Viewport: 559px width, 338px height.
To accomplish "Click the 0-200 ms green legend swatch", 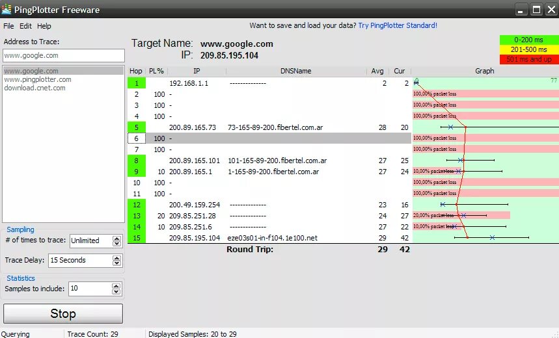I will 529,40.
